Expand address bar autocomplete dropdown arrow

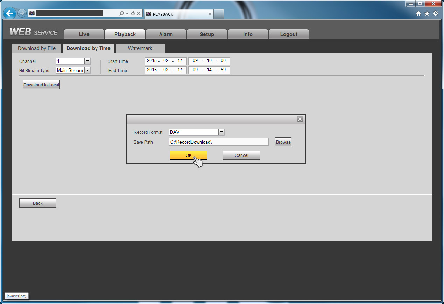click(127, 14)
